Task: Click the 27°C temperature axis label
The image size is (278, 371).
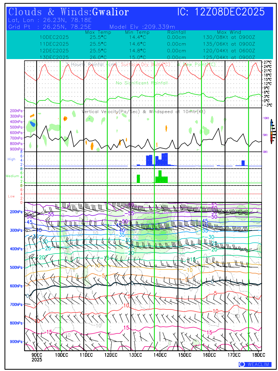Action: (x=267, y=62)
